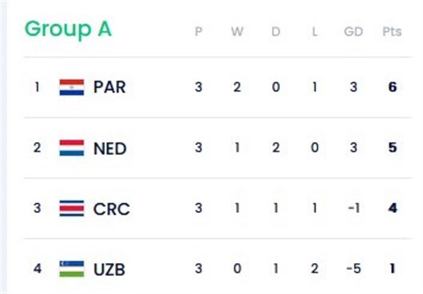Click Costa Rica's 4 points value
Screen dimensions: 423x294
point(392,208)
